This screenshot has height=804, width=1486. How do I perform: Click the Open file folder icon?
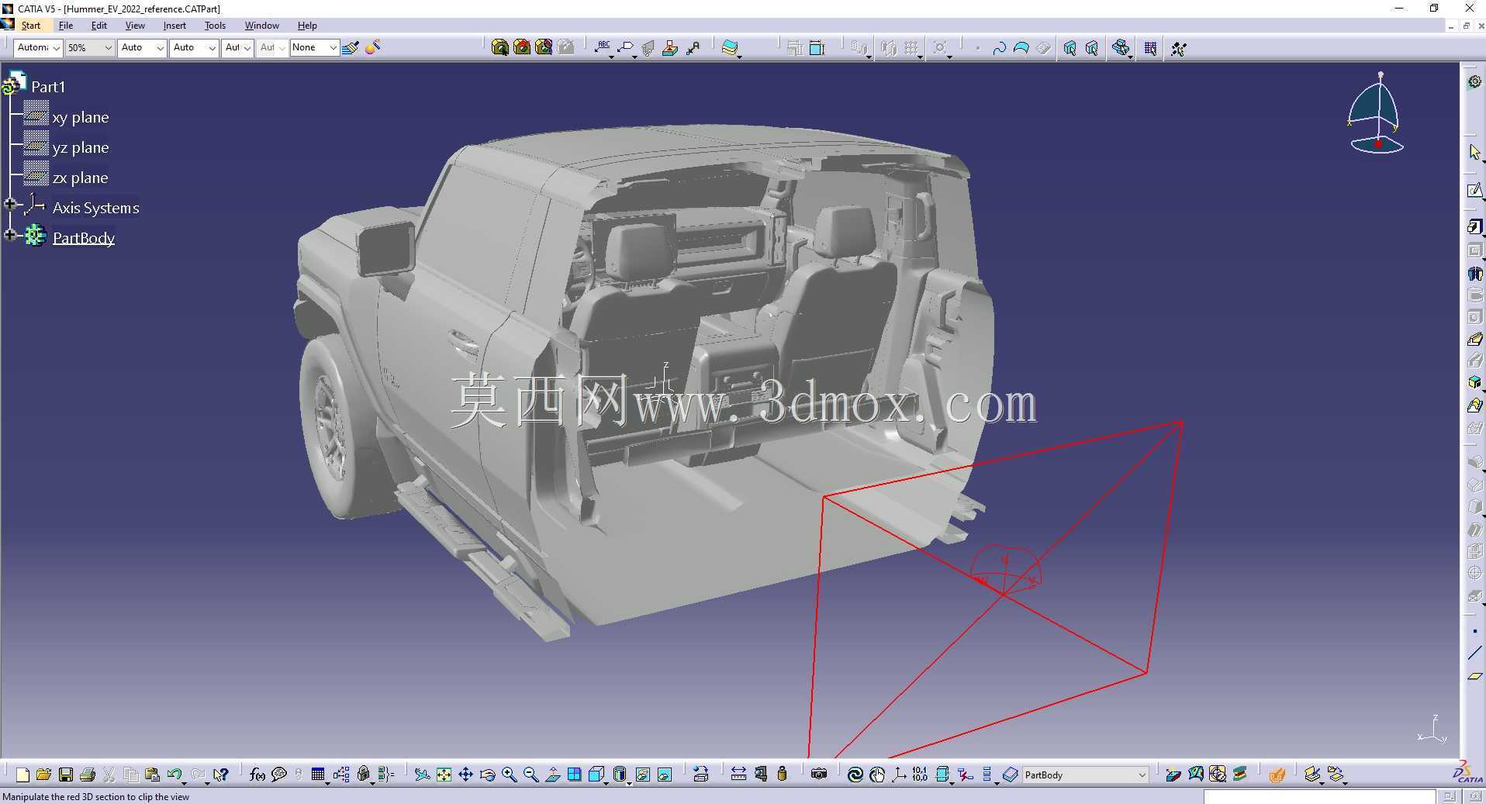43,775
